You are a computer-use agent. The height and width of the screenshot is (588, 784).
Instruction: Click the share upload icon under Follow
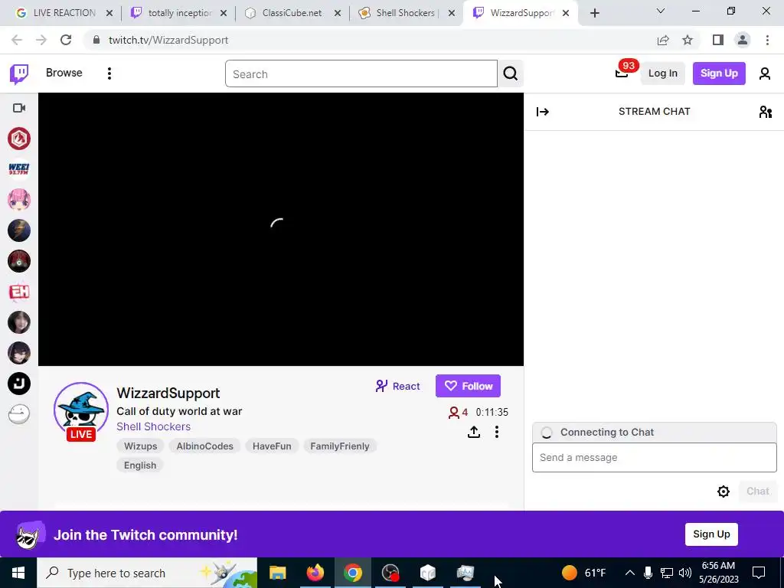[x=473, y=432]
